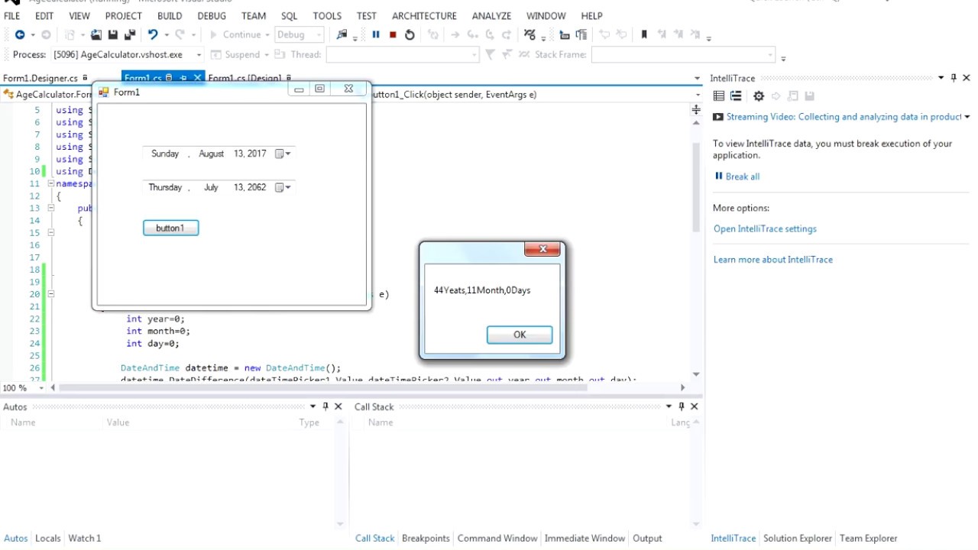Open the method navigation dropdown
Viewport: 978px width, 550px height.
click(x=698, y=95)
